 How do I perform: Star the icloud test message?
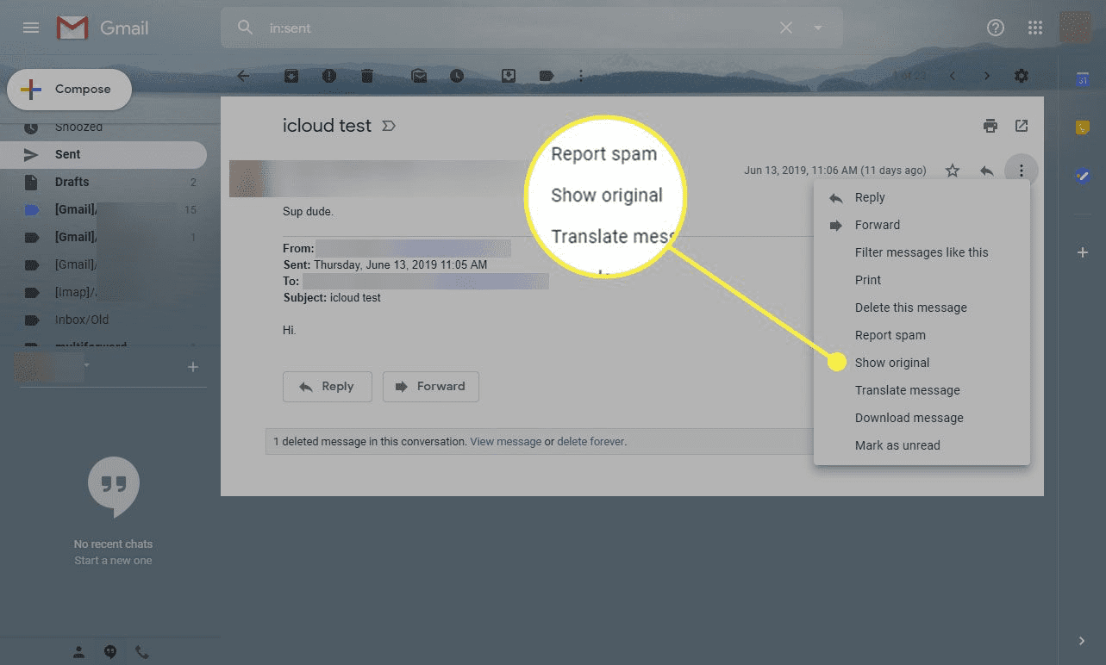tap(952, 170)
